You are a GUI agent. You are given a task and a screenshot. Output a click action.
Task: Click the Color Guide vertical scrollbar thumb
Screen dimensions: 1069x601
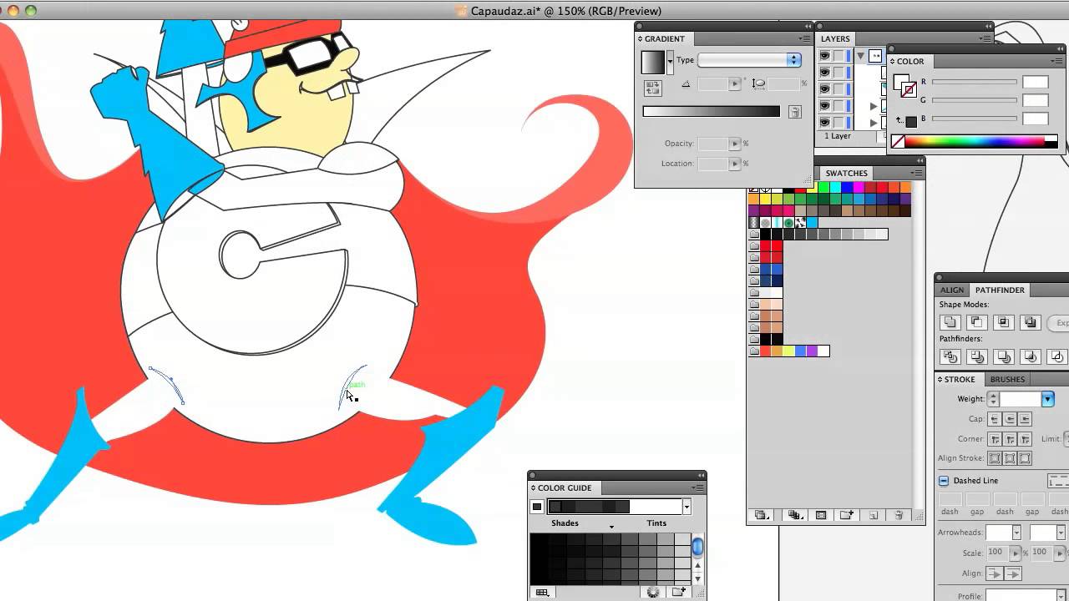click(x=697, y=547)
